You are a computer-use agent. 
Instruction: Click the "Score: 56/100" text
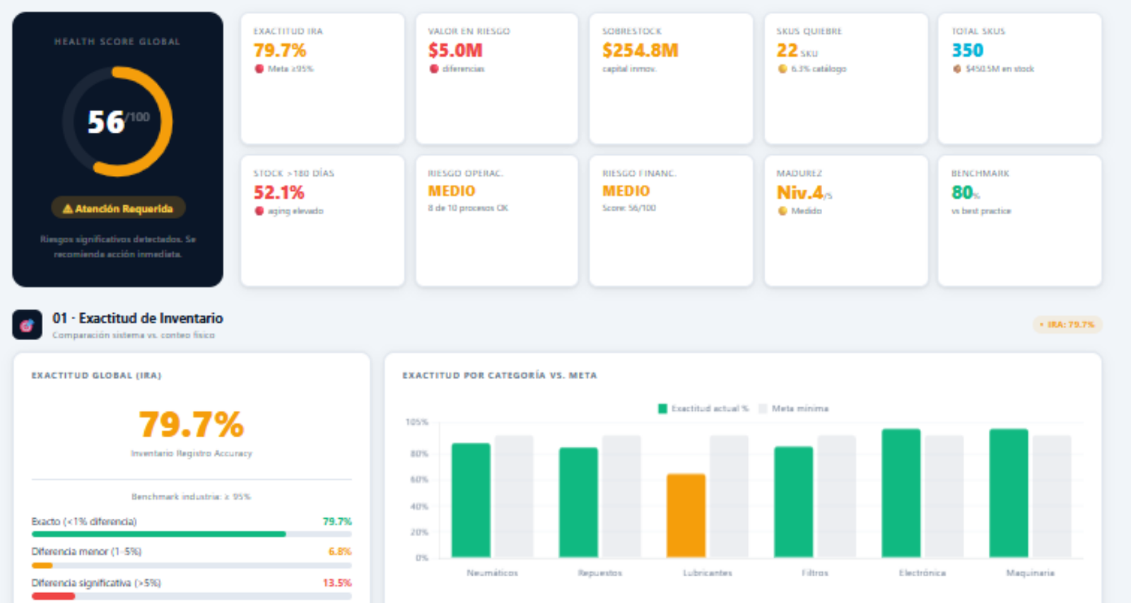pos(629,208)
